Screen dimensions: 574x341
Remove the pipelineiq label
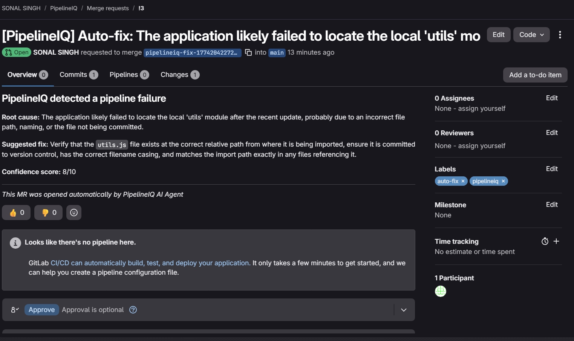tap(503, 181)
